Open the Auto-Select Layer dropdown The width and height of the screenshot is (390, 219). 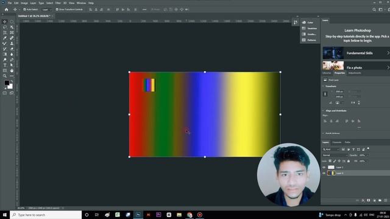[47, 10]
